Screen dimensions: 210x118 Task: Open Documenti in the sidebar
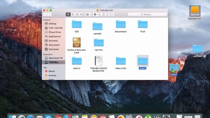coord(53,45)
